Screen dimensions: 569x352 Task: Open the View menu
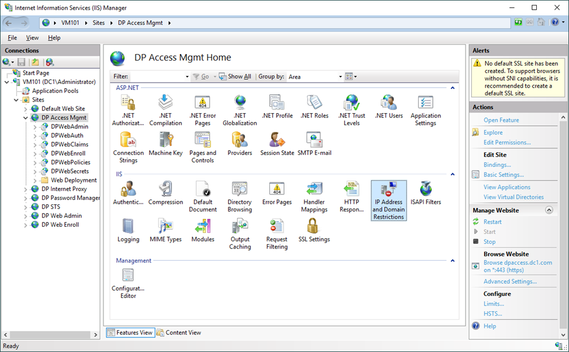click(32, 38)
